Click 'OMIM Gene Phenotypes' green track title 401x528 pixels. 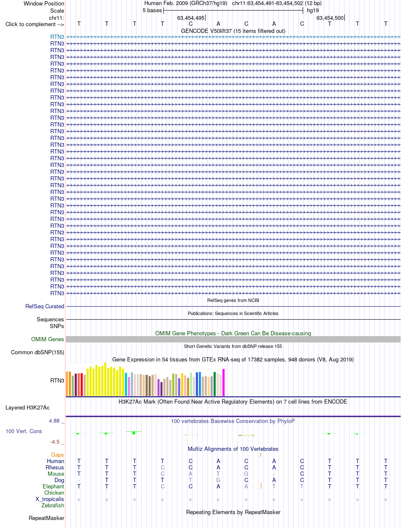(x=233, y=333)
